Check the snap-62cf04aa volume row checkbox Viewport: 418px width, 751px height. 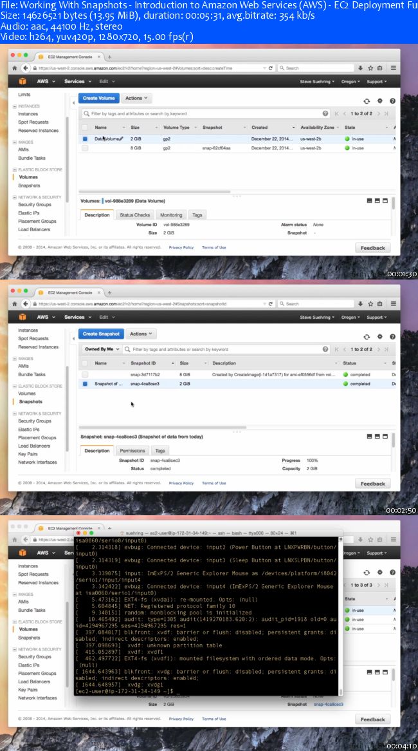[x=85, y=149]
